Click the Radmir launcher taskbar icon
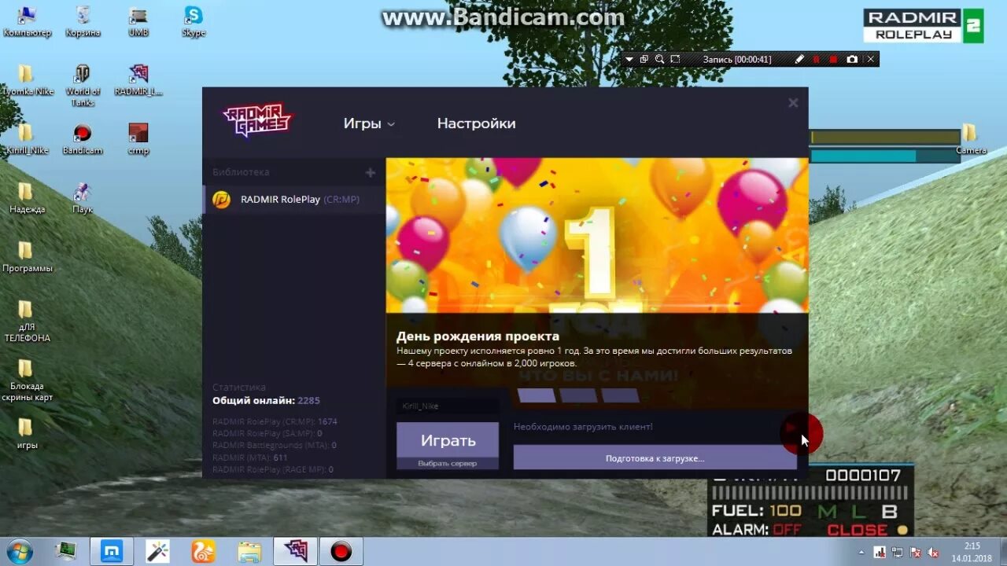The width and height of the screenshot is (1007, 566). click(296, 551)
